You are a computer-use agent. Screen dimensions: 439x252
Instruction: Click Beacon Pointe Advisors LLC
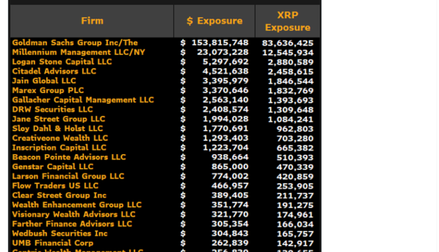[x=69, y=157]
